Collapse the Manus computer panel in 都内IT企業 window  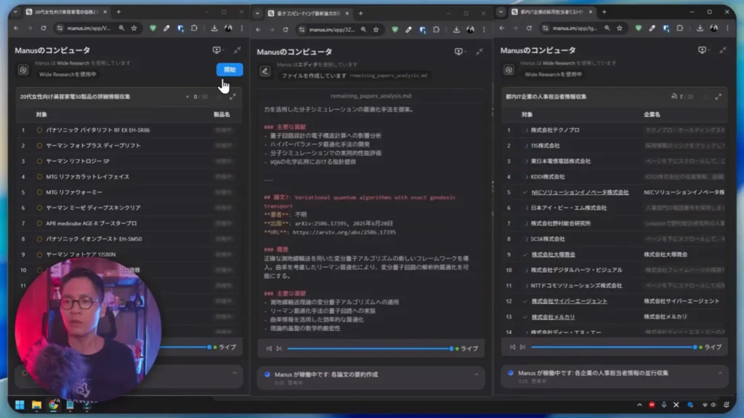[723, 50]
